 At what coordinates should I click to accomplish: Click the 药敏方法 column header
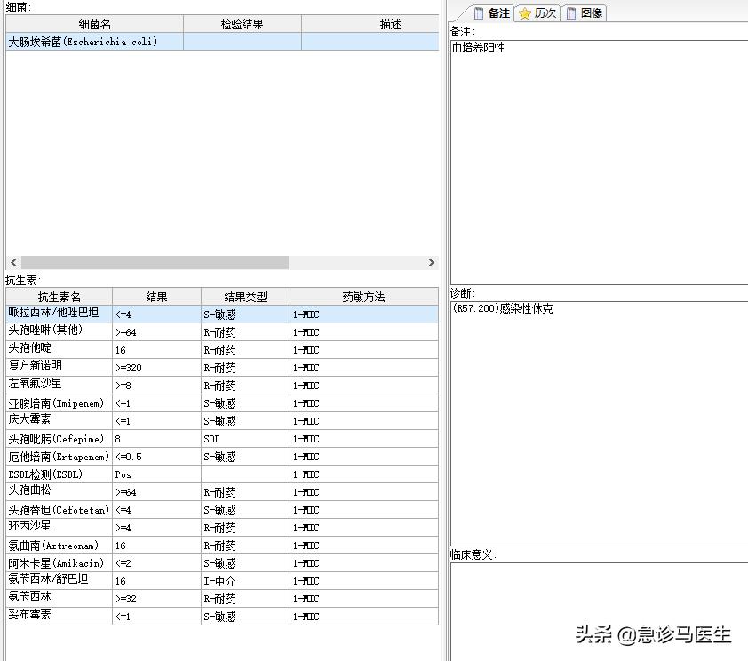pyautogui.click(x=363, y=297)
